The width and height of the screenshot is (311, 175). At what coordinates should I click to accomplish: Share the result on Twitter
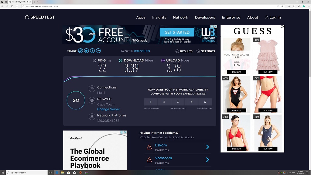click(x=86, y=51)
